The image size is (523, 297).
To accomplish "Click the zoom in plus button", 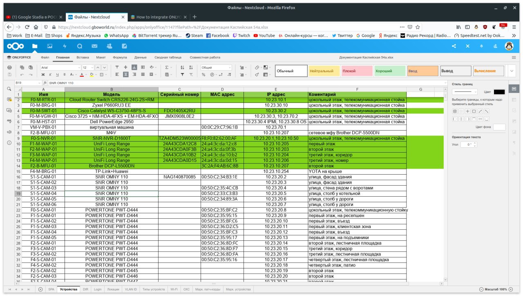I will click(510, 289).
